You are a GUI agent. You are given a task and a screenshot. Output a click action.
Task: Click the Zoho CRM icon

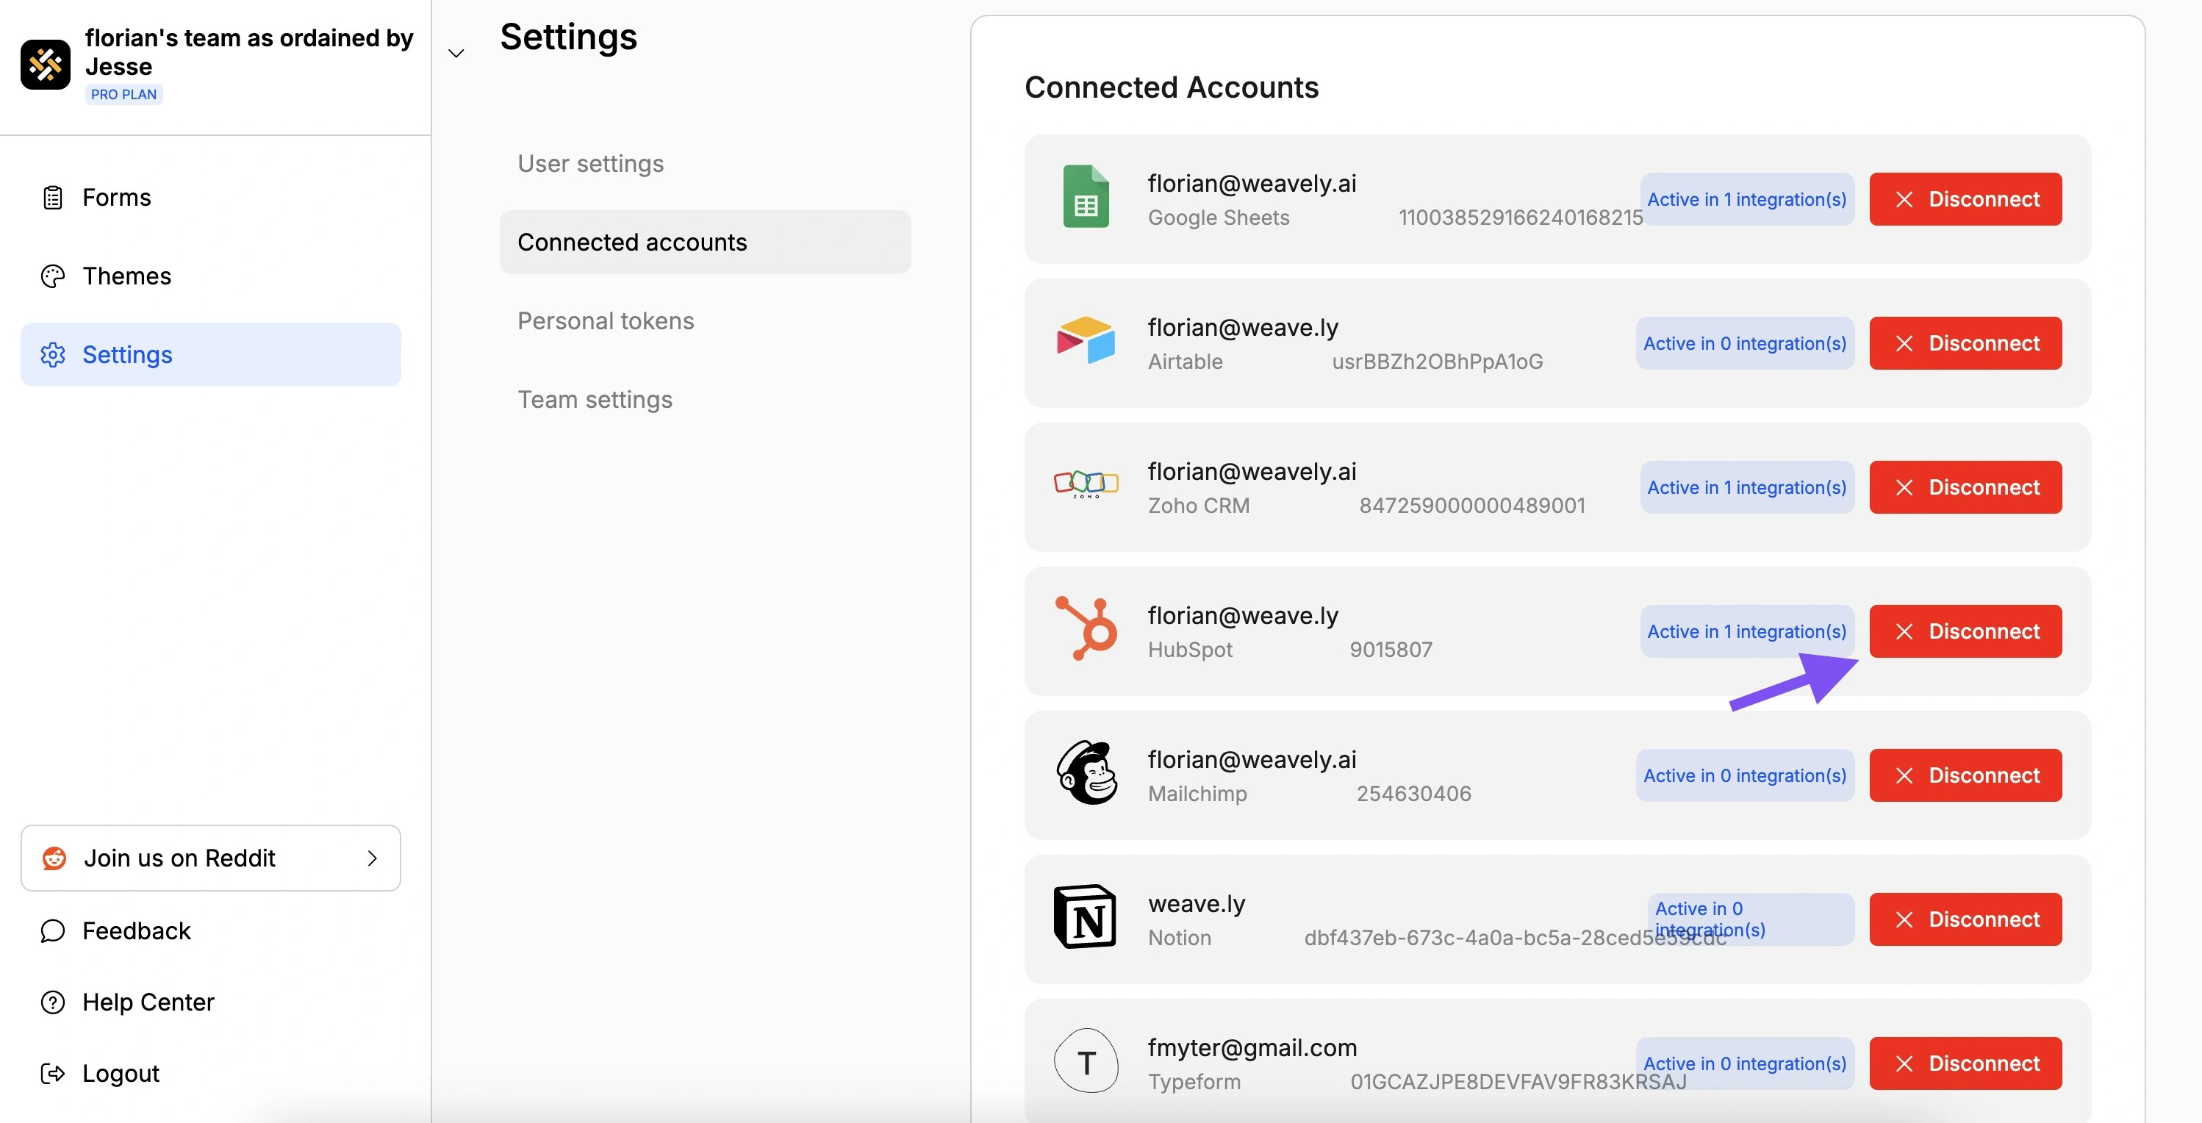1086,487
